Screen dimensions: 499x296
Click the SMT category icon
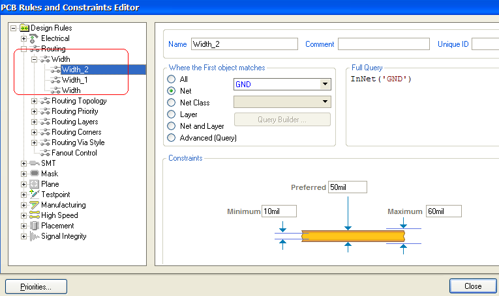tap(35, 163)
